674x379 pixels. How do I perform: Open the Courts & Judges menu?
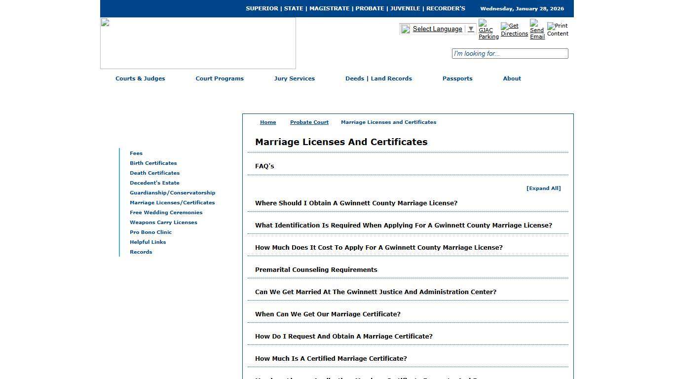140,78
